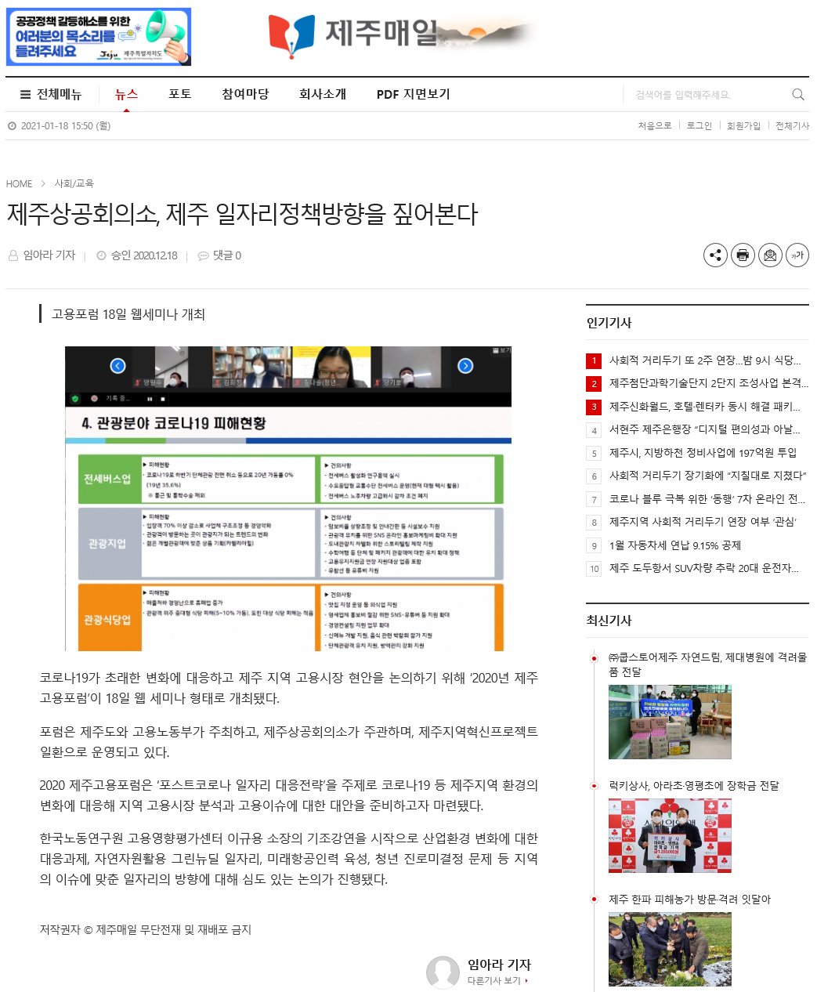
Task: View PDF 지면보기 page
Action: [414, 94]
